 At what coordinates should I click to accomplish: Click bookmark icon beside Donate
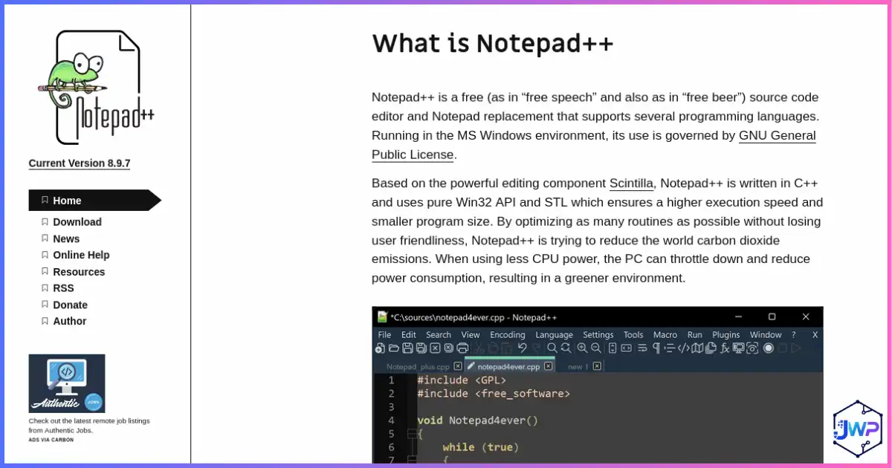click(45, 305)
